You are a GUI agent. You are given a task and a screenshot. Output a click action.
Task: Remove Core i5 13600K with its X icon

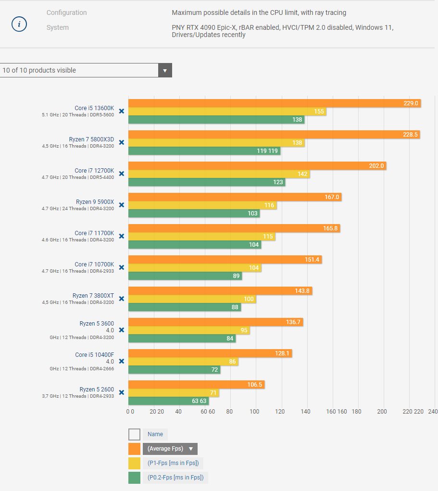[x=122, y=111]
